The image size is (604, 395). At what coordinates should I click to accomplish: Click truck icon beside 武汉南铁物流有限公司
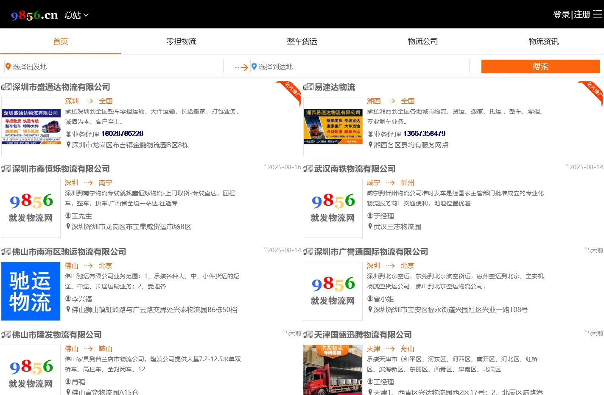tap(308, 169)
